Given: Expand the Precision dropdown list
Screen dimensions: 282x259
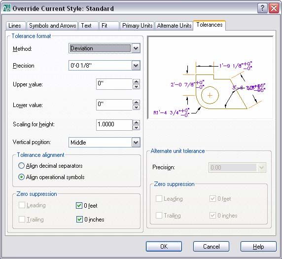Looking at the screenshot, I should pos(136,66).
